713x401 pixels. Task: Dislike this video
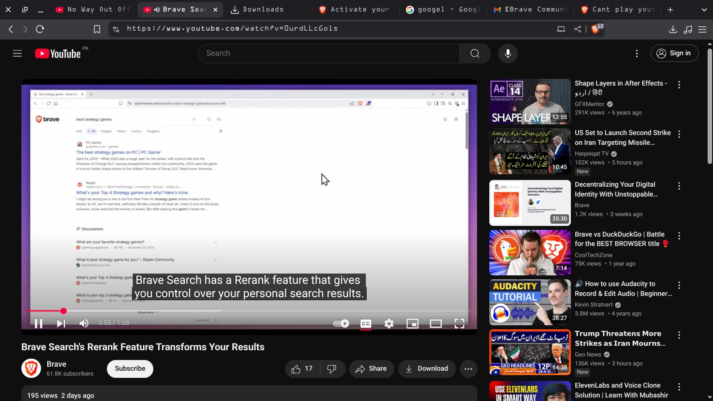point(332,369)
